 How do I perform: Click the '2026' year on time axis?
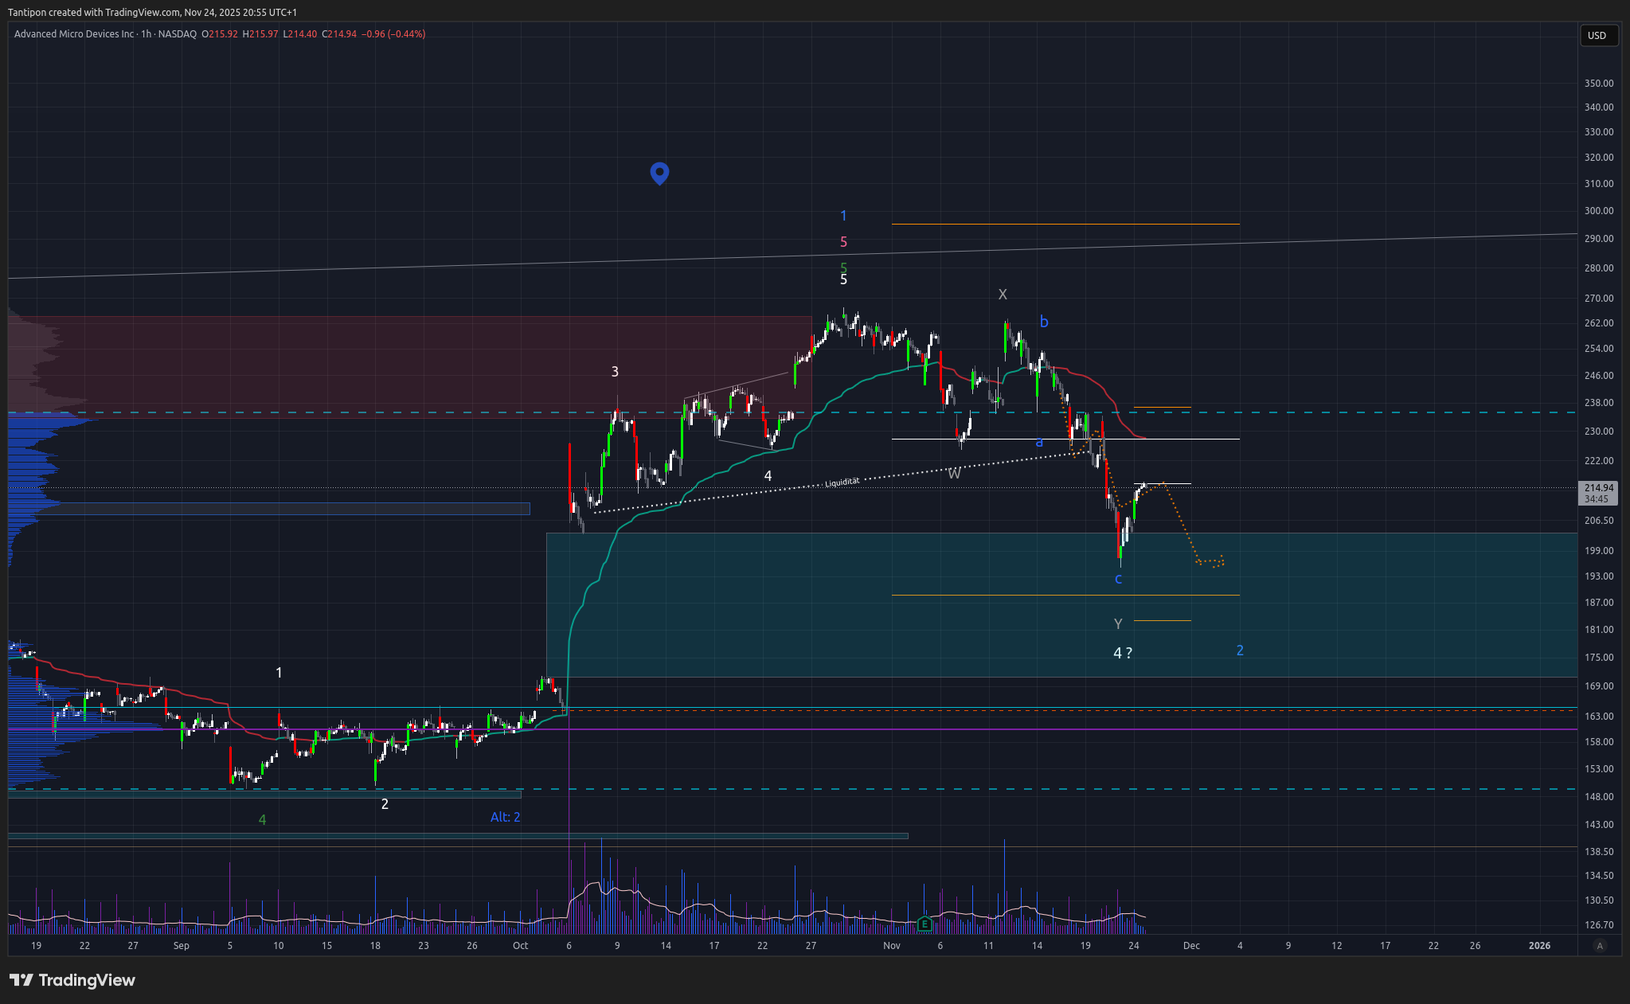pyautogui.click(x=1539, y=946)
